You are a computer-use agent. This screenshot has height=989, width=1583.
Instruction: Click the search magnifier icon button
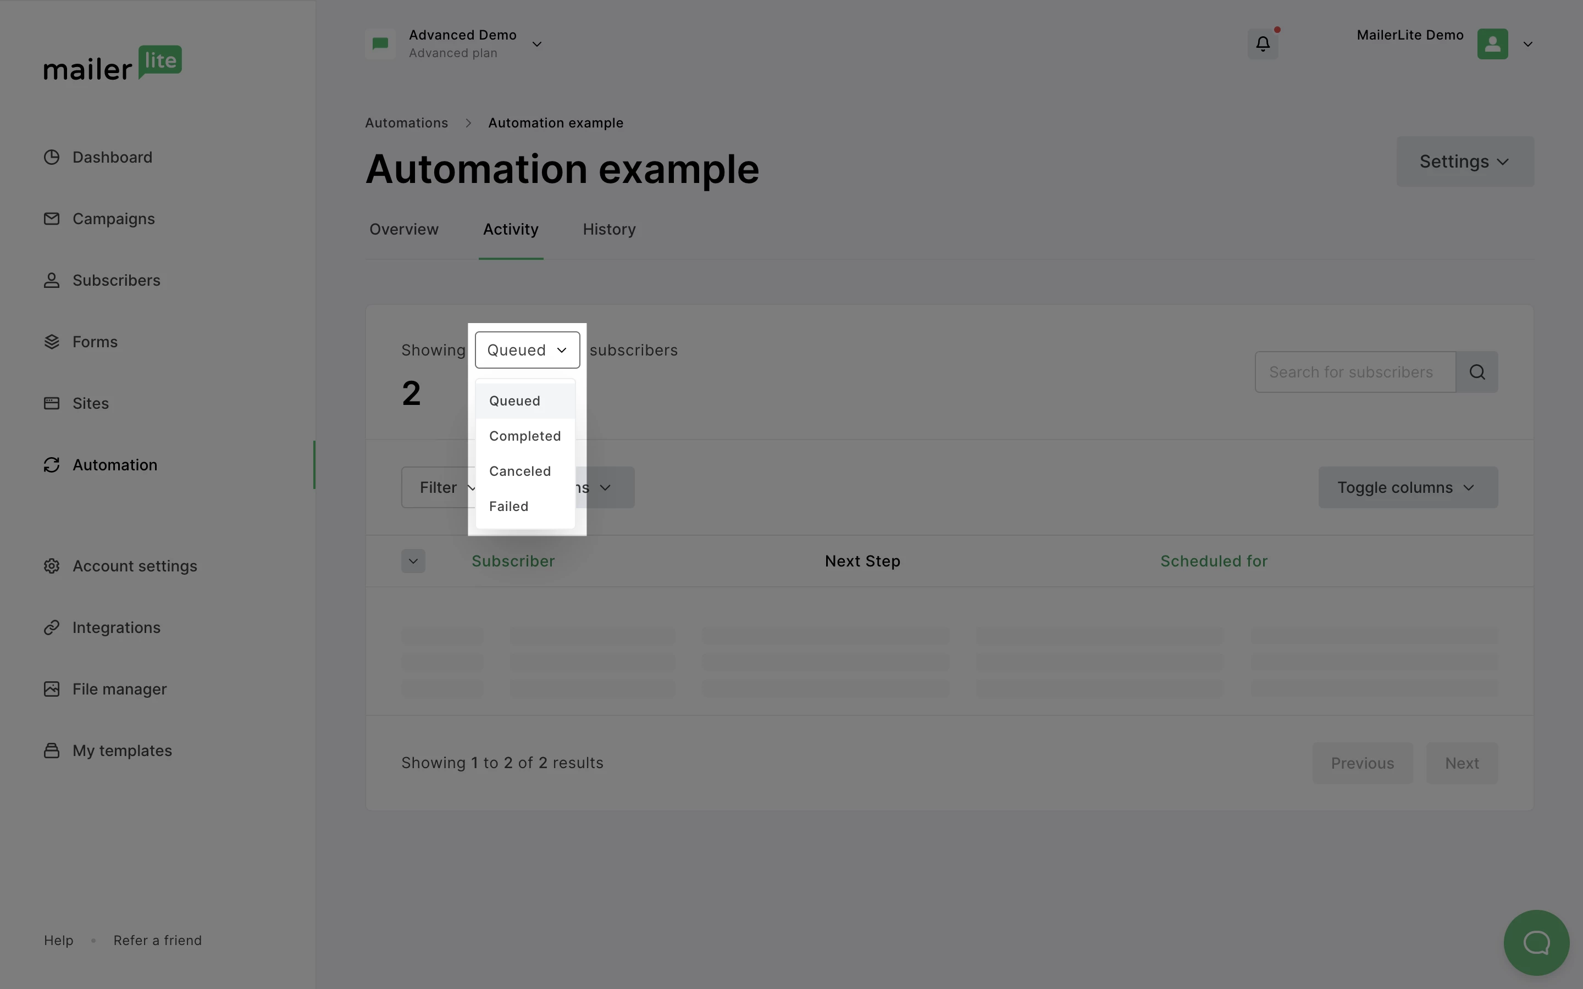(1477, 372)
